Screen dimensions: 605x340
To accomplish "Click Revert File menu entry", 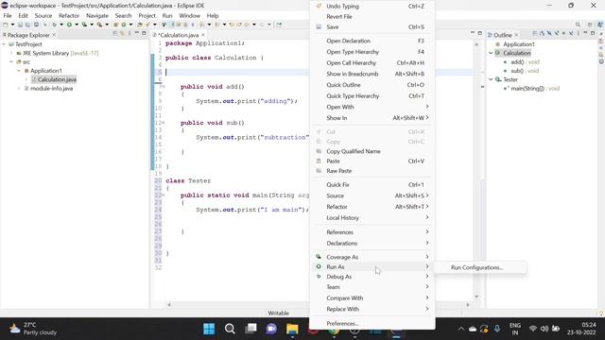I will point(372,17).
